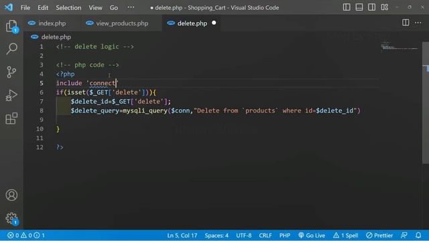The image size is (429, 241).
Task: Toggle bottom panel layout icon
Action: pyautogui.click(x=359, y=7)
